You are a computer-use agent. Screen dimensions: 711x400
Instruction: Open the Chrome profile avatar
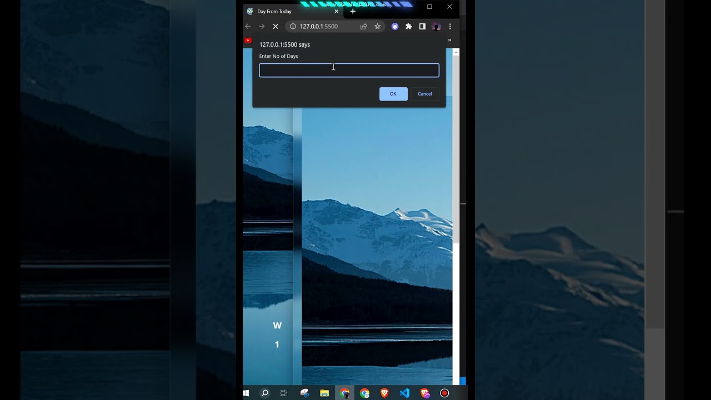pyautogui.click(x=436, y=26)
